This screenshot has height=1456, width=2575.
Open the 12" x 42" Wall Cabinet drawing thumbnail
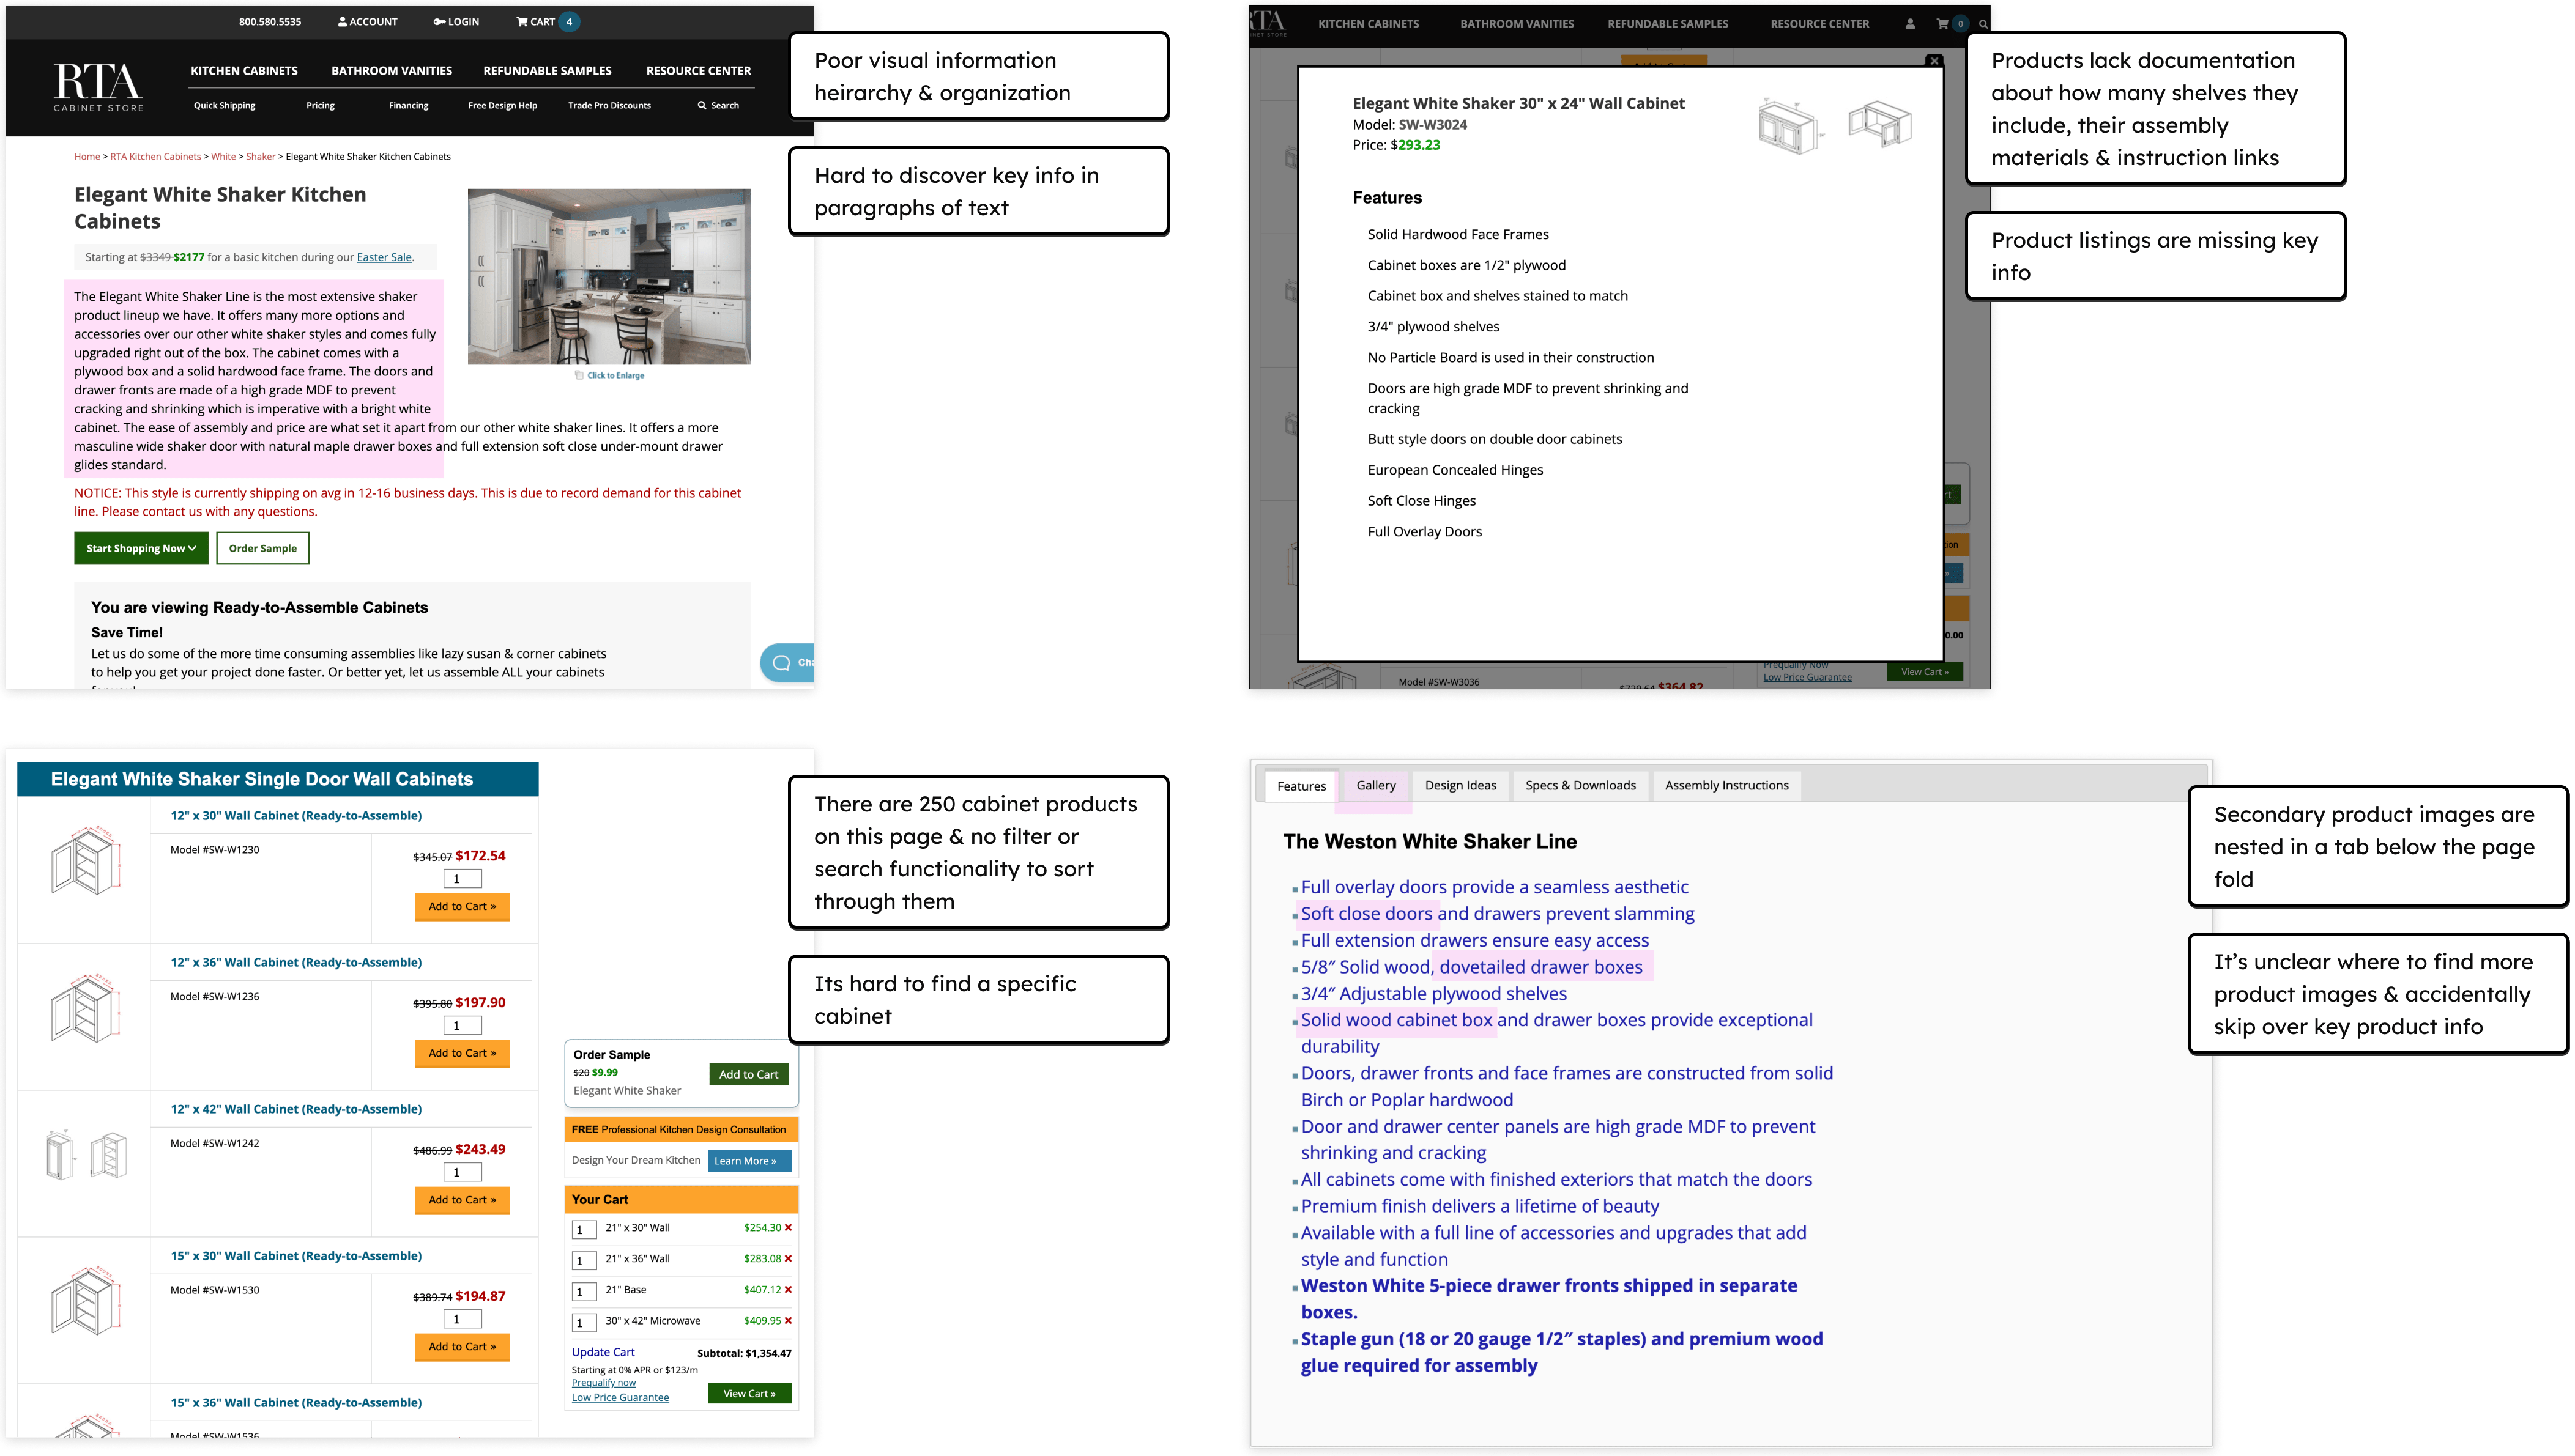(86, 1155)
